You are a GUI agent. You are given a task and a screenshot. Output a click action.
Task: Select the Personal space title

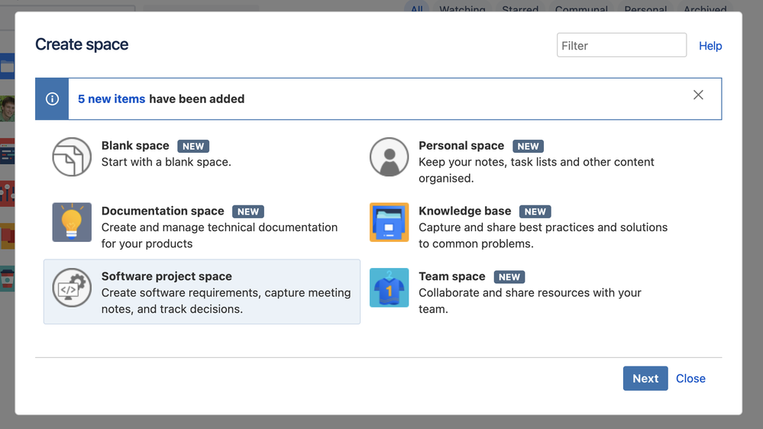(x=461, y=146)
